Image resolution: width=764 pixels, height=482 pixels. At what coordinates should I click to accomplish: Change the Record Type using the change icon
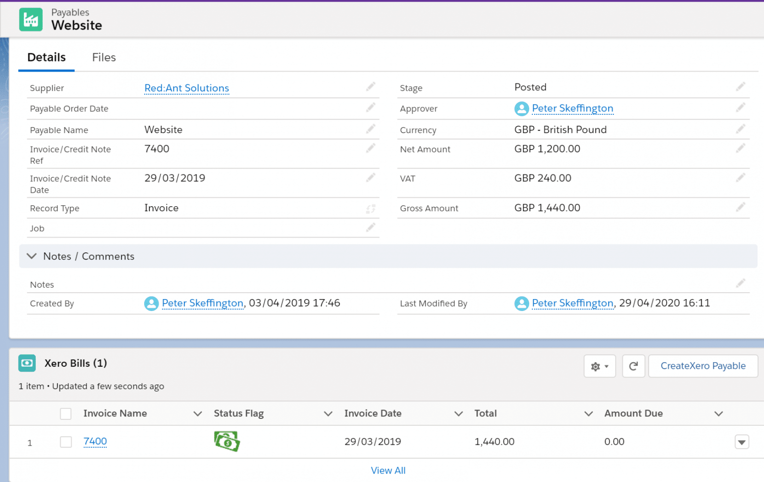coord(371,208)
